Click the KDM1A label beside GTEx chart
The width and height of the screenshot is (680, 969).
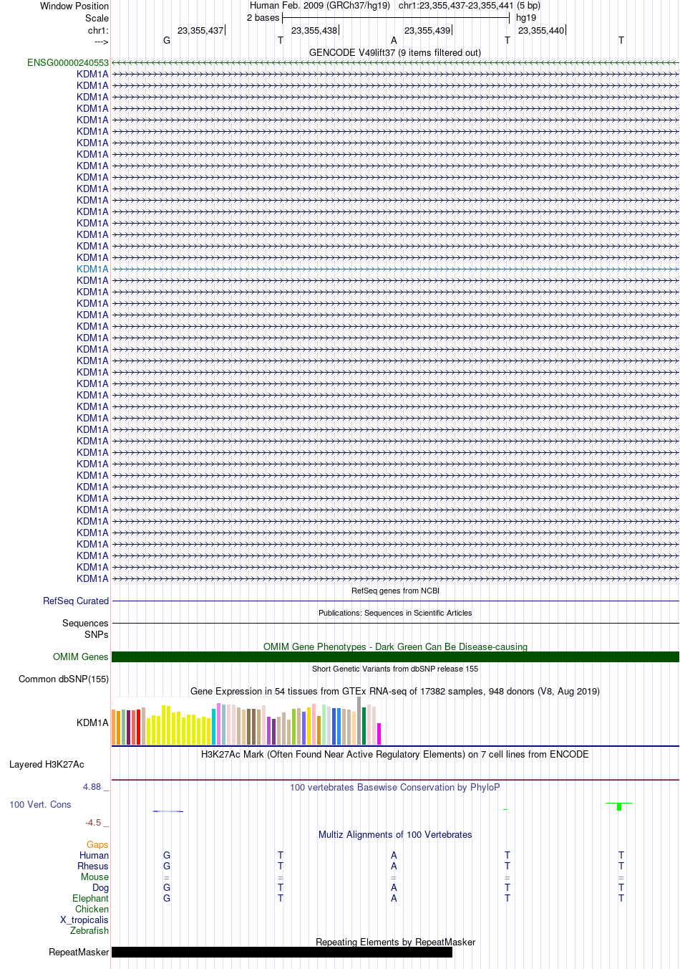click(x=93, y=723)
